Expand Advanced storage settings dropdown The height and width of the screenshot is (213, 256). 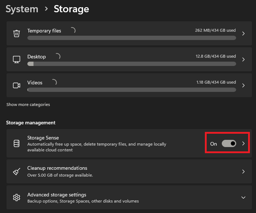click(x=243, y=198)
